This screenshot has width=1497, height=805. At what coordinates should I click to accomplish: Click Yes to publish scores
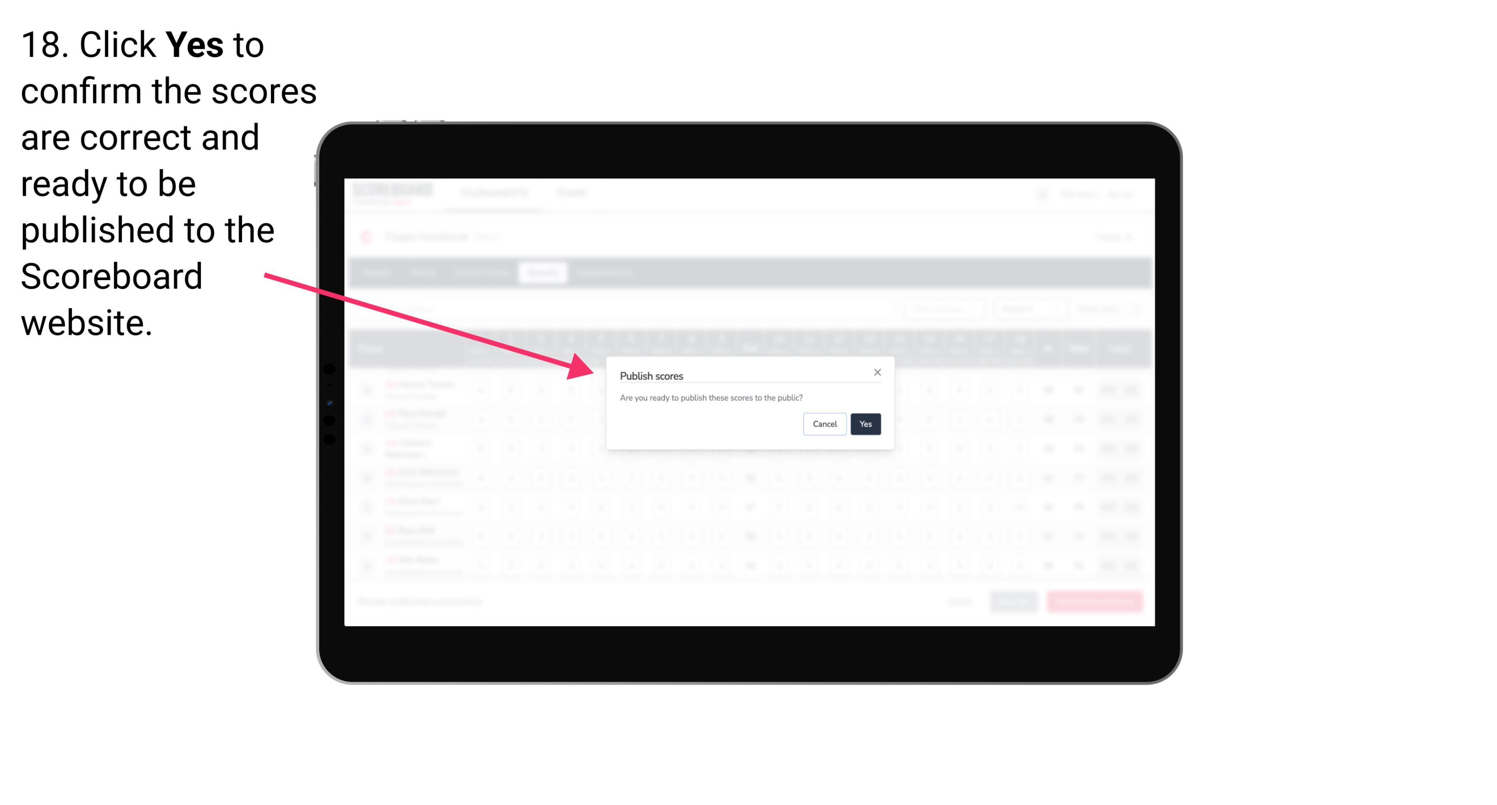click(863, 423)
